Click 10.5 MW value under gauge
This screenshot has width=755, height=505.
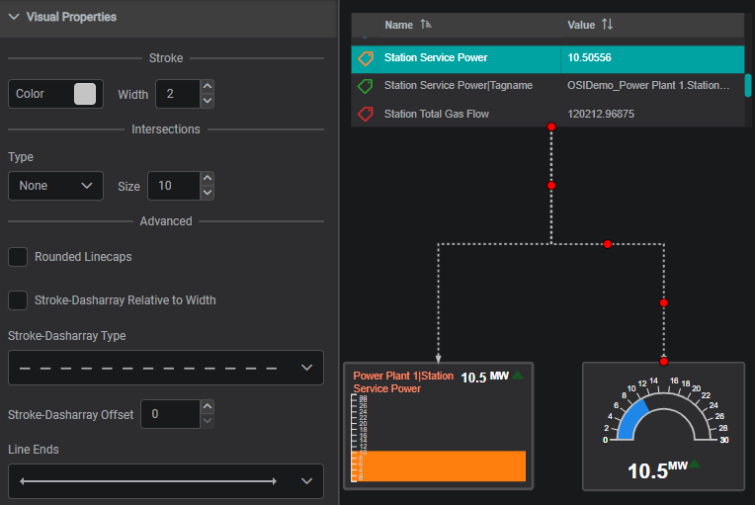click(x=657, y=470)
